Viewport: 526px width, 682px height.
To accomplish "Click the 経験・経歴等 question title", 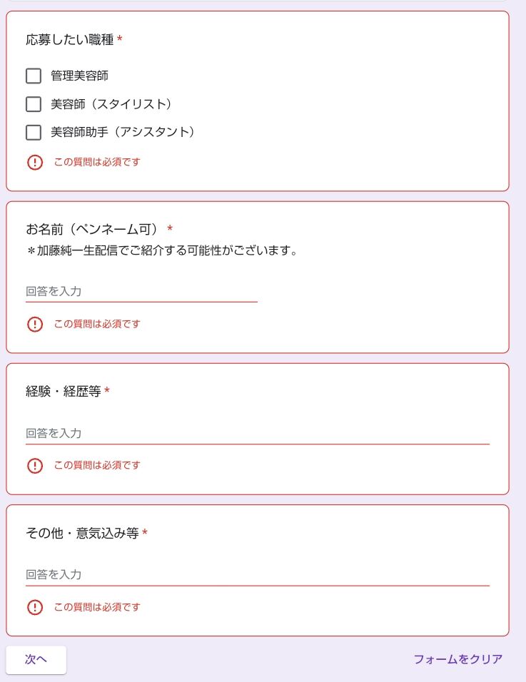I will point(64,392).
